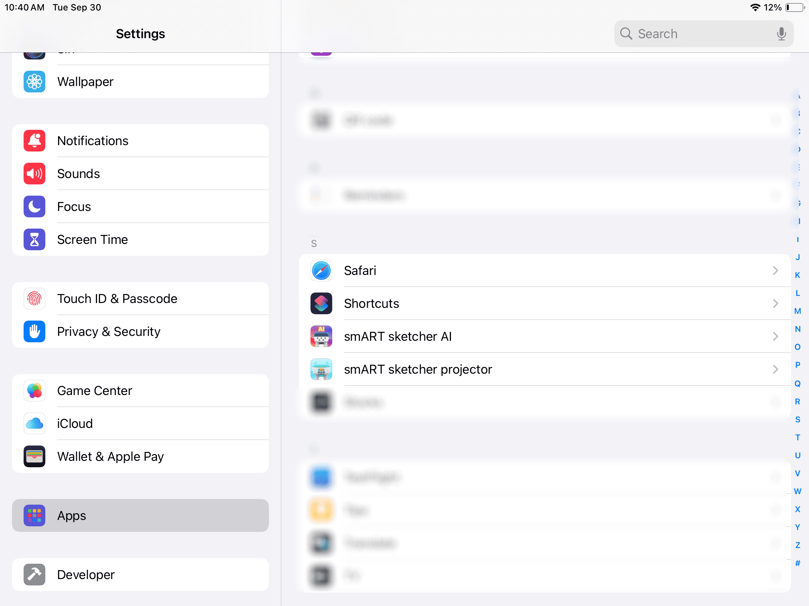Tap the Safari compass icon

click(321, 270)
